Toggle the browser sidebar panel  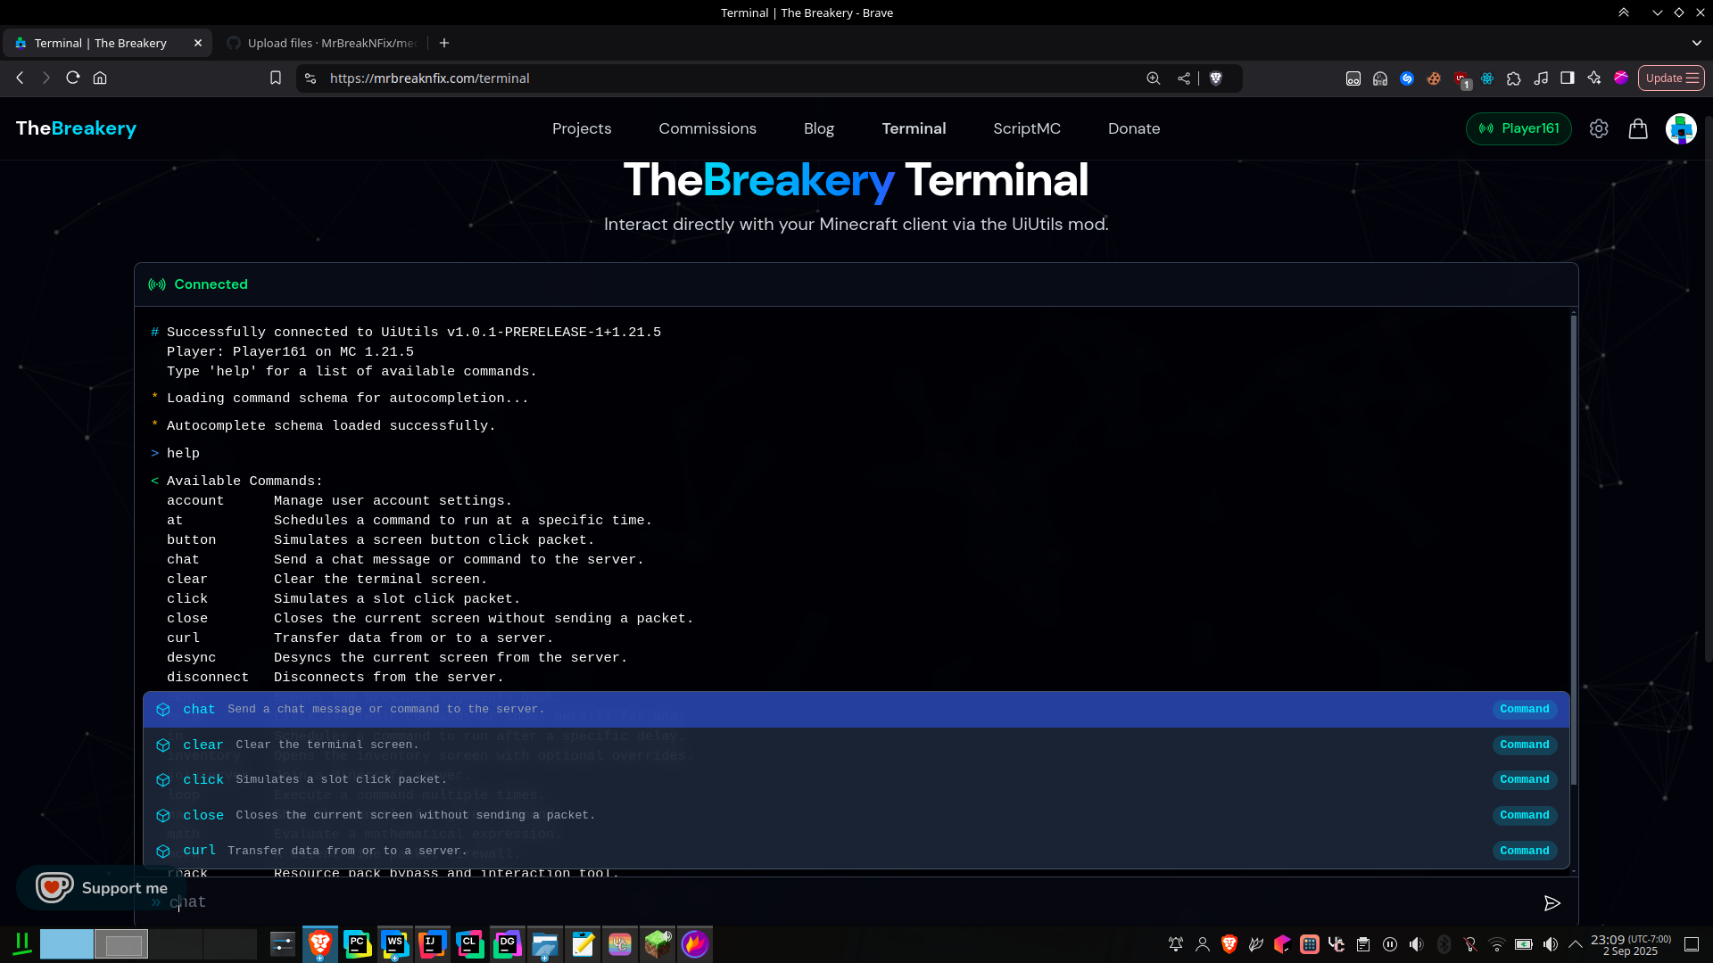click(1568, 78)
